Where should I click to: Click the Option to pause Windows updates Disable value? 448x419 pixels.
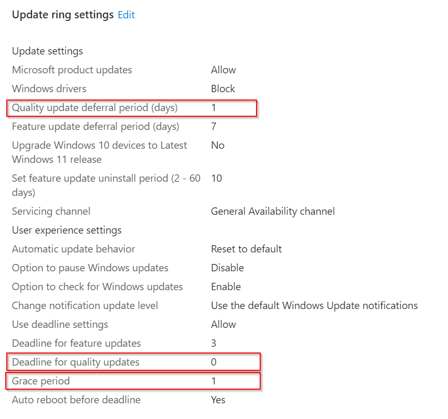[x=227, y=268]
